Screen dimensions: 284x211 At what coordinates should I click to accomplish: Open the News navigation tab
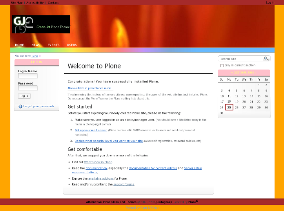click(36, 45)
